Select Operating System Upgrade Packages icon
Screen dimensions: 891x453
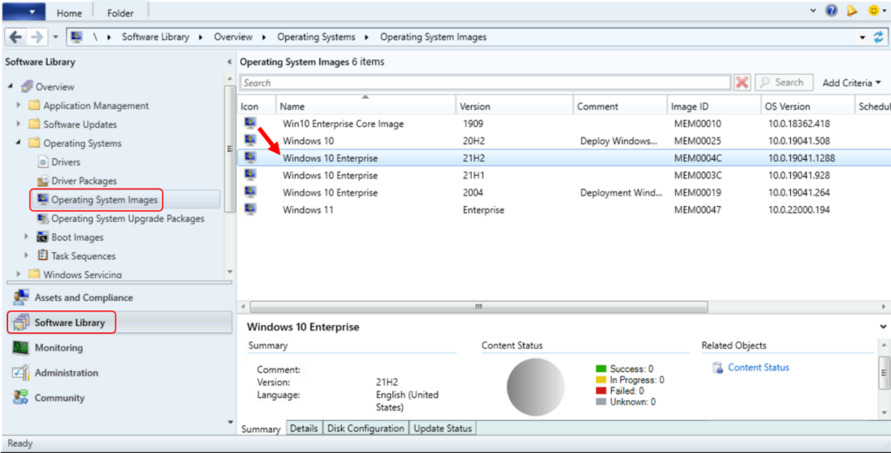coord(43,218)
